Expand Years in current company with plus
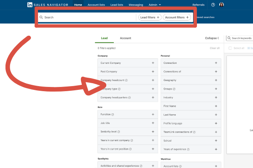253x168 pixels. (x=153, y=140)
